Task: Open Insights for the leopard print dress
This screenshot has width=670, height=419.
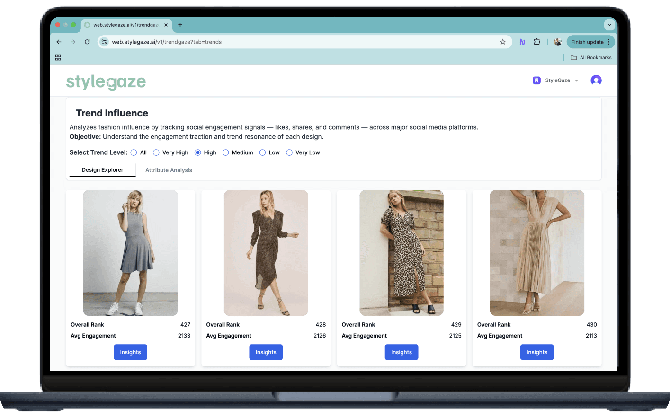Action: 401,352
